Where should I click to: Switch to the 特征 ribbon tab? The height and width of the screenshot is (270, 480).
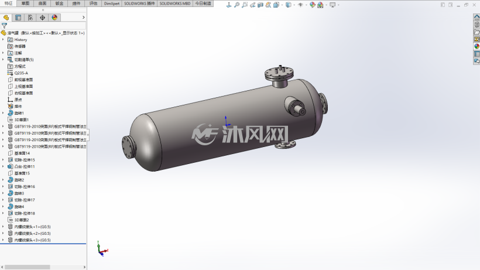pyautogui.click(x=8, y=4)
